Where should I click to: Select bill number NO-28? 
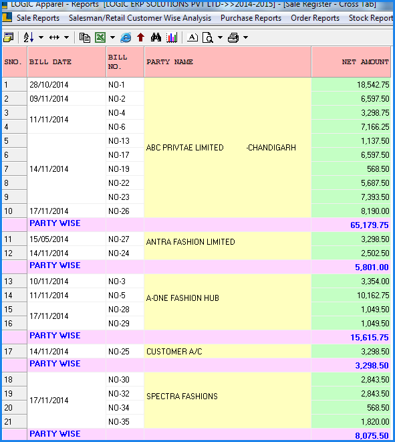(125, 309)
